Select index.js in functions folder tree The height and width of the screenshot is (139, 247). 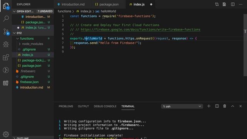33,55
